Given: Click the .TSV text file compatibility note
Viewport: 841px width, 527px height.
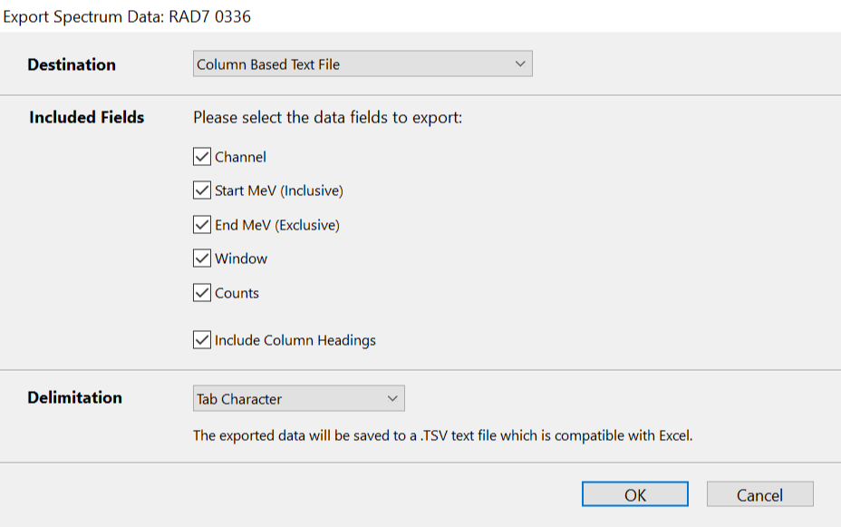Looking at the screenshot, I should point(442,435).
